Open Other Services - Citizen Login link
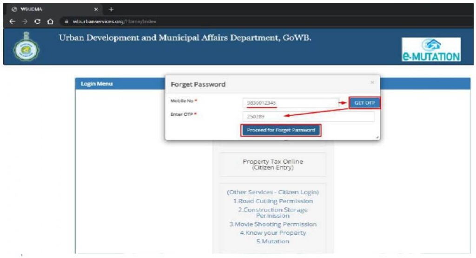Image resolution: width=476 pixels, height=258 pixels. click(x=272, y=192)
